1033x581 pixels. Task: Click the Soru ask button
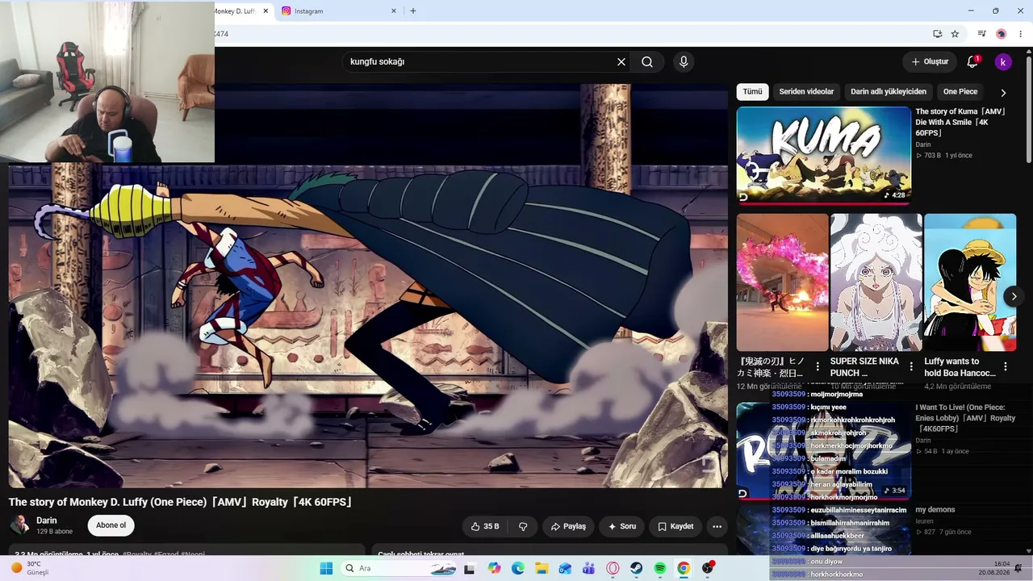pos(622,526)
